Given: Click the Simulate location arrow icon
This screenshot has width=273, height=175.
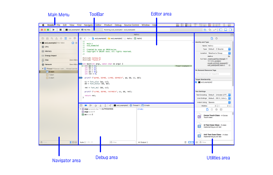Looking at the screenshot, I should 110,105.
